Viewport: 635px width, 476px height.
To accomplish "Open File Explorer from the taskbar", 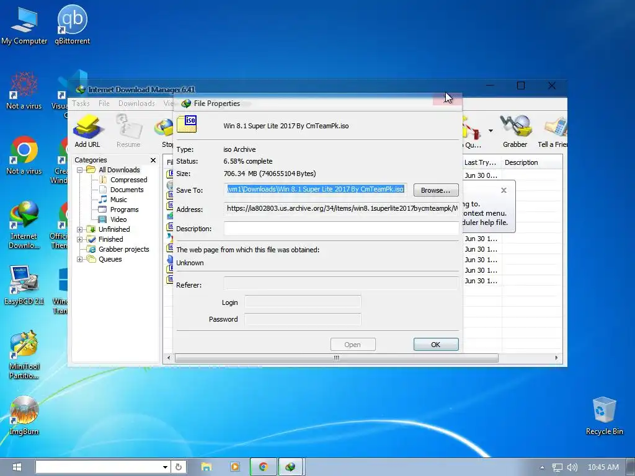I will click(206, 467).
